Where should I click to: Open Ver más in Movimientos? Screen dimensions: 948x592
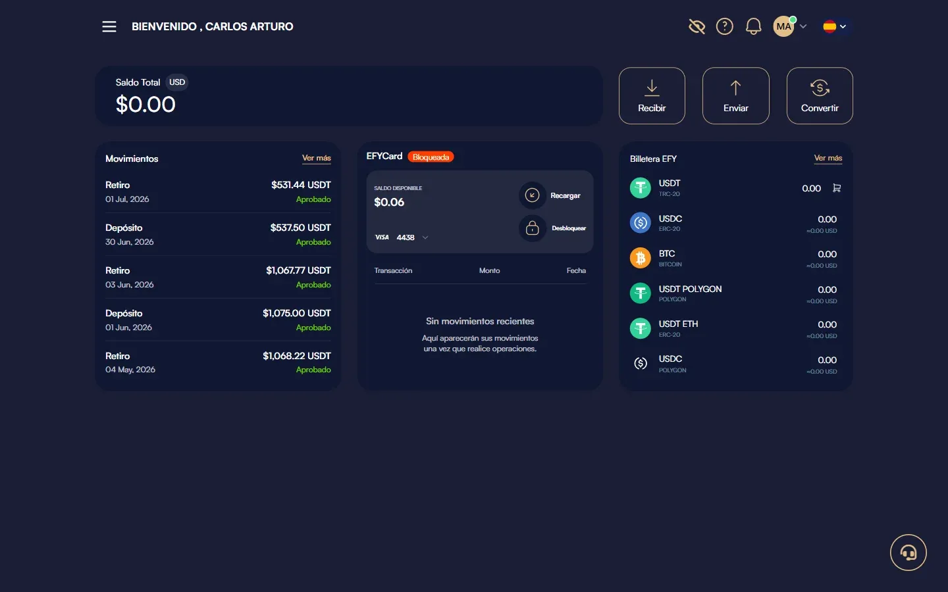coord(317,158)
